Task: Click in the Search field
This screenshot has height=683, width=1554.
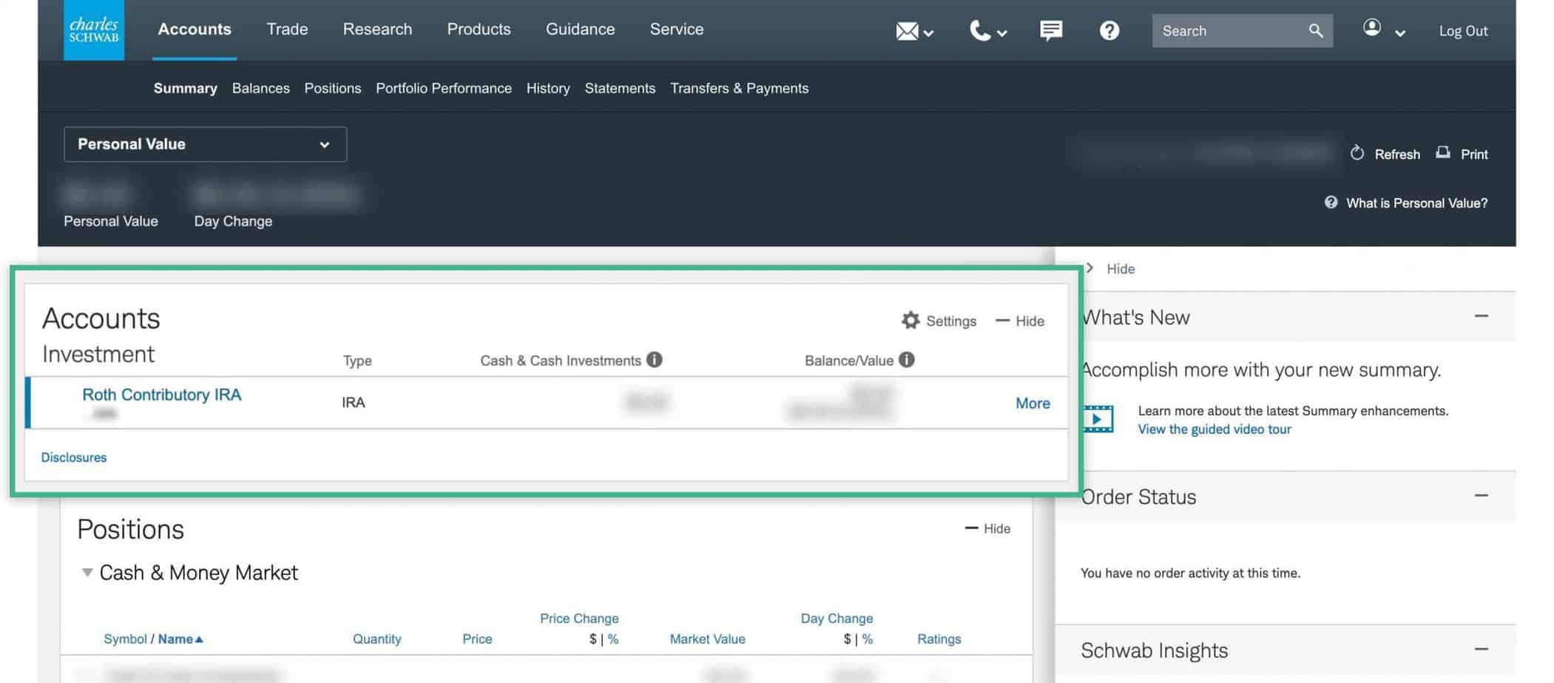Action: coord(1228,31)
